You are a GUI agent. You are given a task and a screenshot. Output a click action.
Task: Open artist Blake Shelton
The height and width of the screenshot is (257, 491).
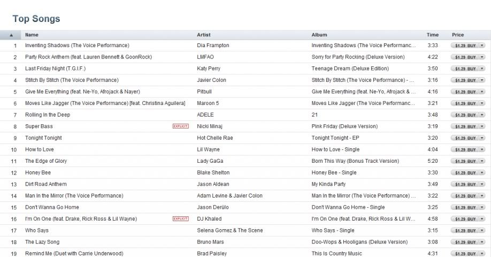(x=213, y=173)
